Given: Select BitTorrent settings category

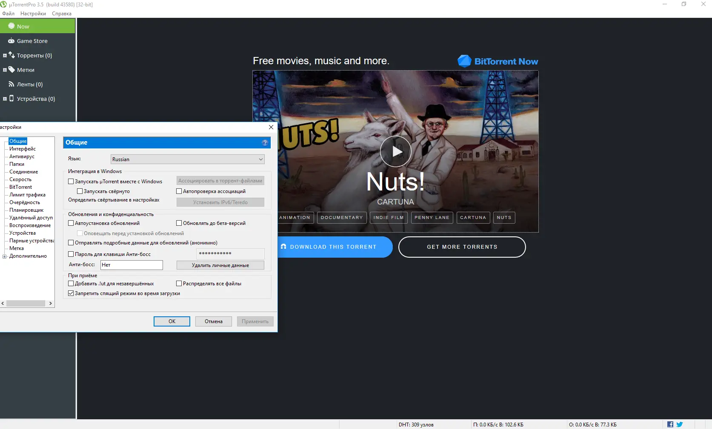Looking at the screenshot, I should point(21,187).
